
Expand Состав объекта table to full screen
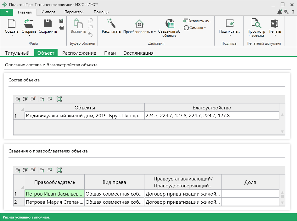pyautogui.click(x=59, y=99)
